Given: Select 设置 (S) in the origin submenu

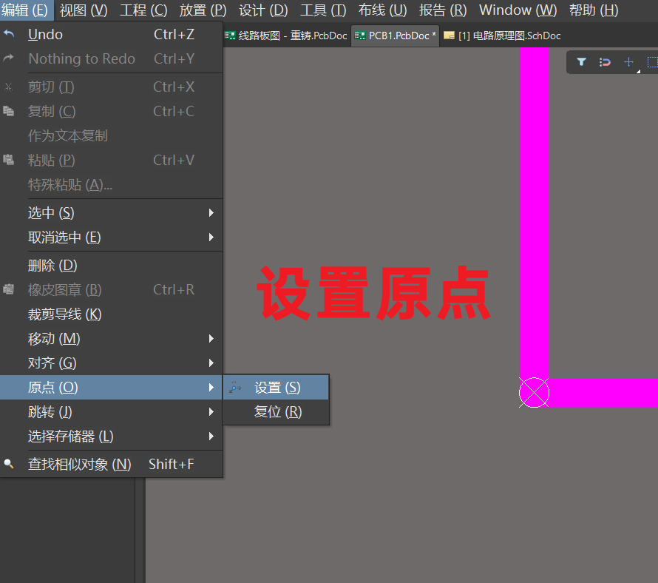Looking at the screenshot, I should click(278, 388).
